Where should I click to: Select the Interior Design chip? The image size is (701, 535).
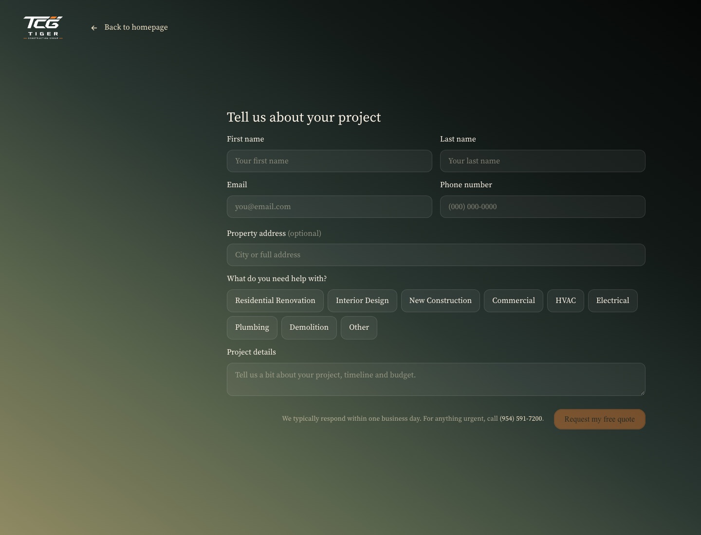point(362,301)
